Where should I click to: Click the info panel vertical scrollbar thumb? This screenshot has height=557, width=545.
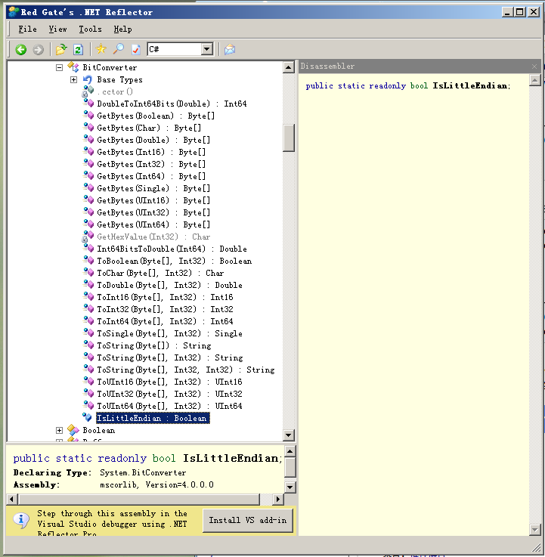click(x=290, y=468)
